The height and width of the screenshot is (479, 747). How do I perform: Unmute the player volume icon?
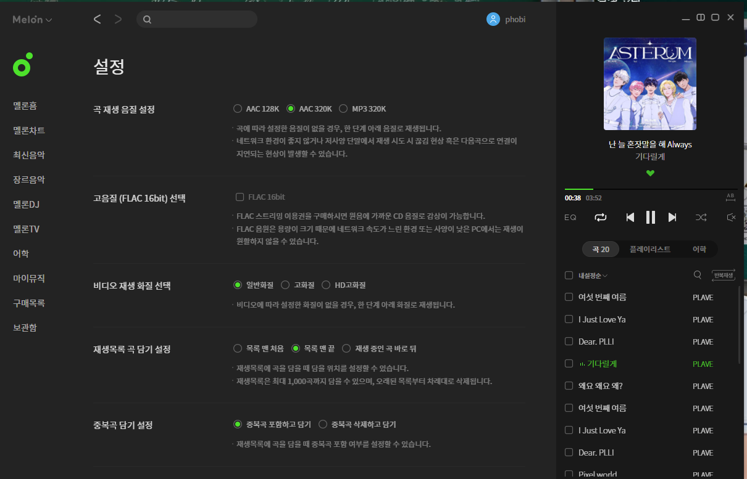731,217
